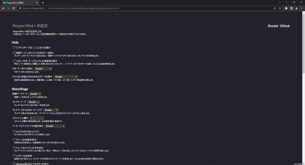Select the PepperMint+の設定 browser tab
Viewport: 305px width, 165px height.
tap(21, 3)
